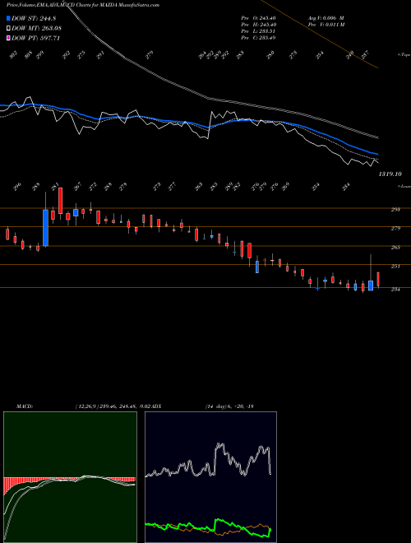
Task: Select the 'DOW ST: 244.8' legend label
Action: click(x=34, y=18)
